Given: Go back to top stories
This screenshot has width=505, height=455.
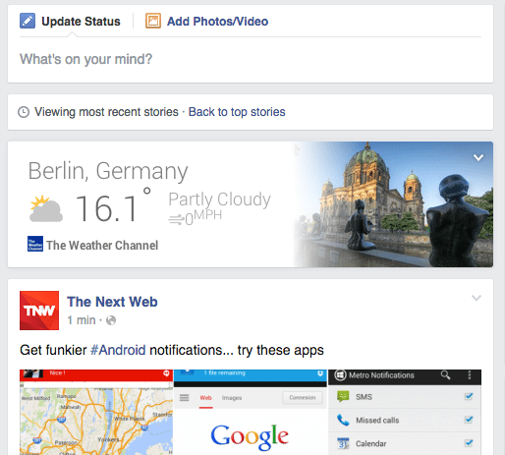Looking at the screenshot, I should tap(237, 112).
